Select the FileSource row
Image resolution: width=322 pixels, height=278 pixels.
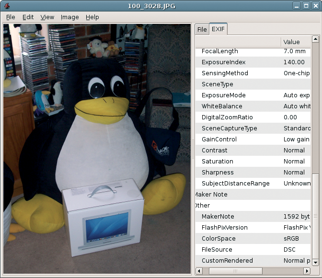coord(253,250)
